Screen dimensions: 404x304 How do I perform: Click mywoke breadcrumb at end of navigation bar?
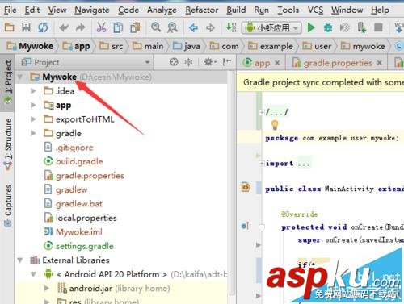(363, 46)
